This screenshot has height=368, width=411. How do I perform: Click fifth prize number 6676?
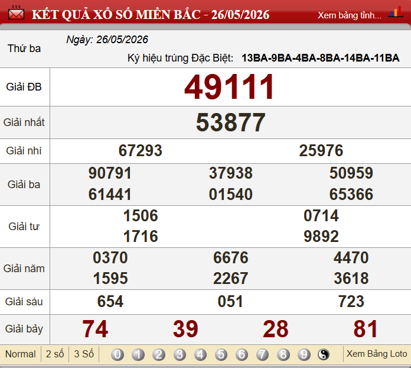(x=231, y=257)
